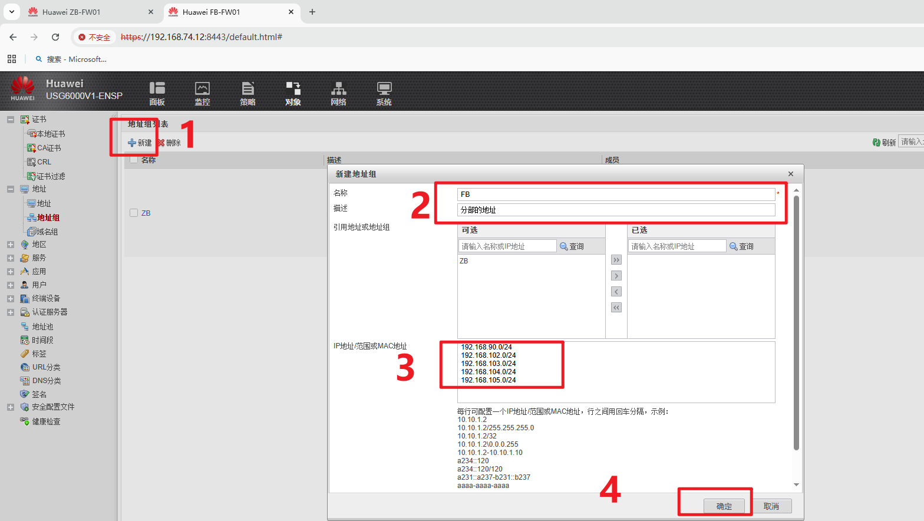Expand the 服务 tree node
This screenshot has width=924, height=521.
coord(11,258)
